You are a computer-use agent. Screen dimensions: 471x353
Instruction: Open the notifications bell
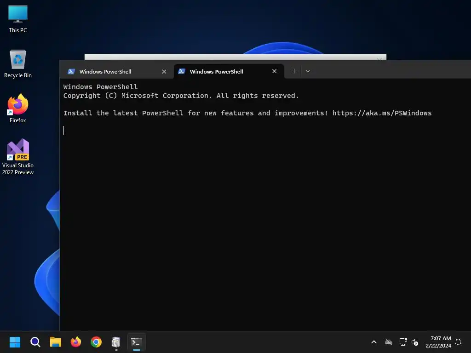[x=458, y=342]
